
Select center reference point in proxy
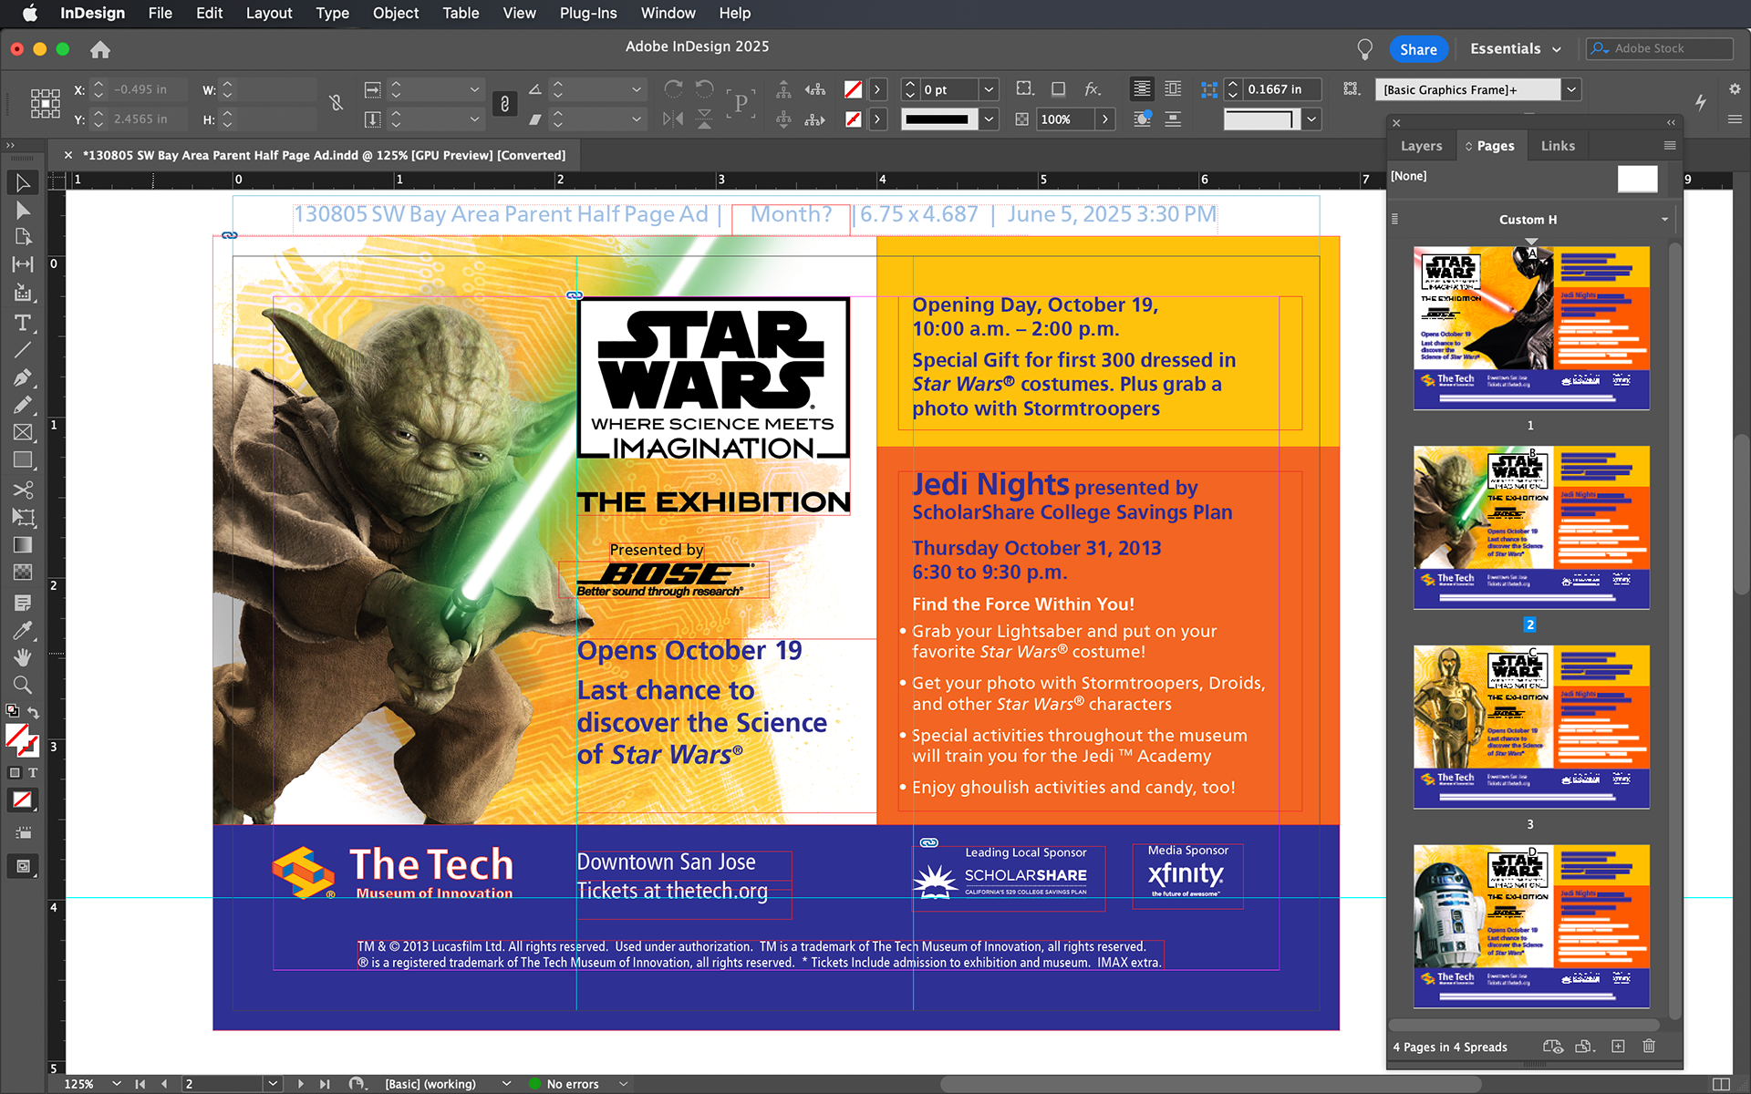click(x=46, y=104)
